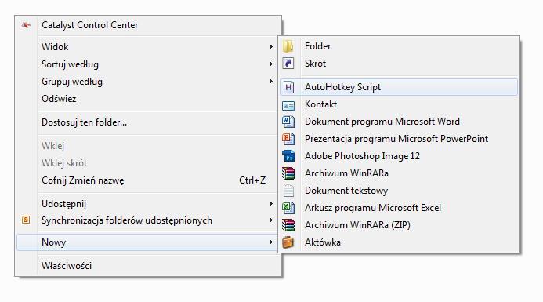Expand the Widok submenu arrow

point(271,46)
